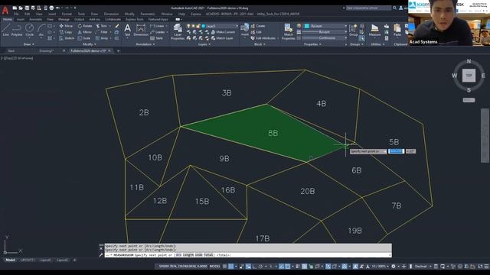
Task: Click Make Current layer button
Action: 223,32
